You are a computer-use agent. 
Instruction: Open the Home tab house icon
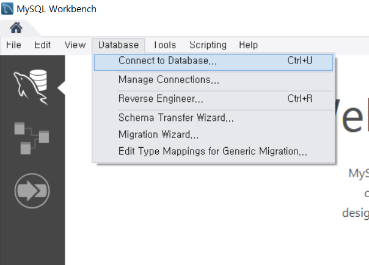(x=16, y=27)
